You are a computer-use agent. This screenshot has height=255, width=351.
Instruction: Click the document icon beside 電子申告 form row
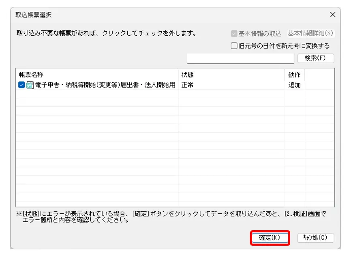tap(30, 85)
